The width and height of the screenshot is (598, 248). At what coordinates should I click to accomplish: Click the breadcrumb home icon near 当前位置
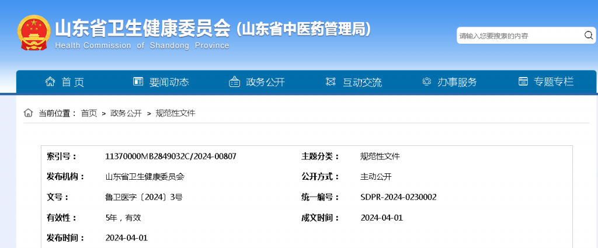[x=28, y=113]
